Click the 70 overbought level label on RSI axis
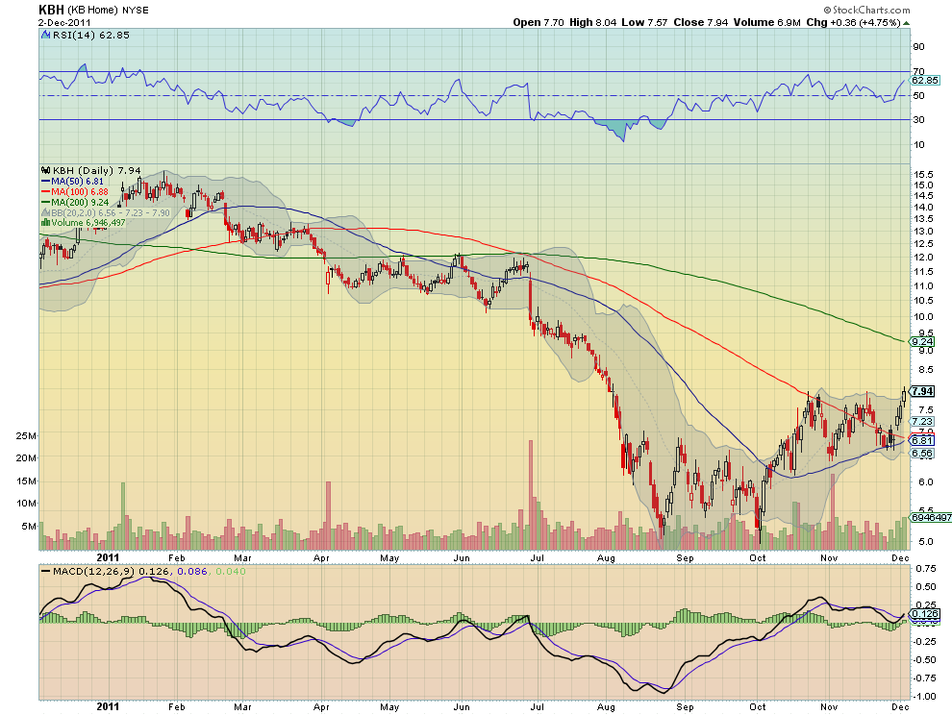This screenshot has height=715, width=952. coord(918,72)
